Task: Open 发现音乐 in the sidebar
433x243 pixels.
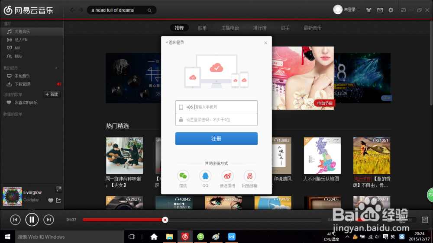Action: [32, 32]
